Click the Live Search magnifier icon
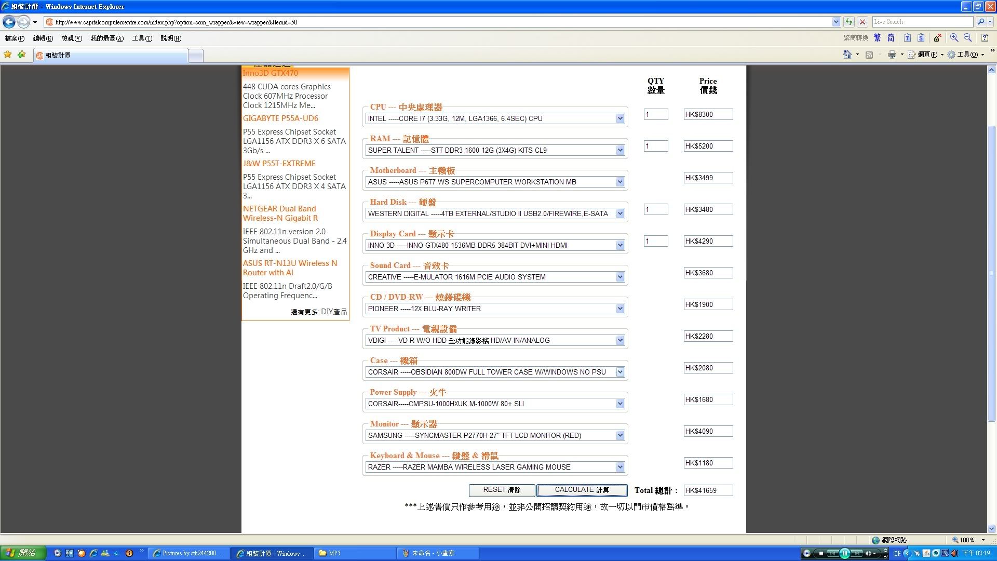Viewport: 997px width, 561px height. (x=980, y=22)
